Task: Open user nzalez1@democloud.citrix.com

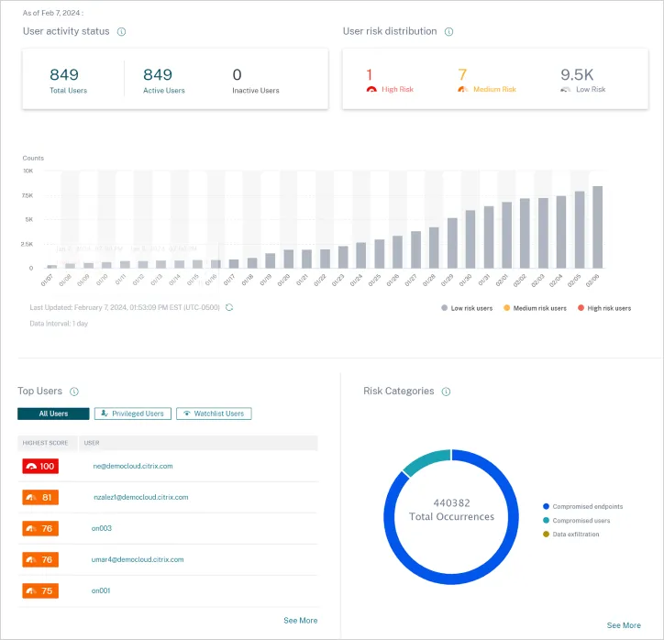Action: click(140, 497)
